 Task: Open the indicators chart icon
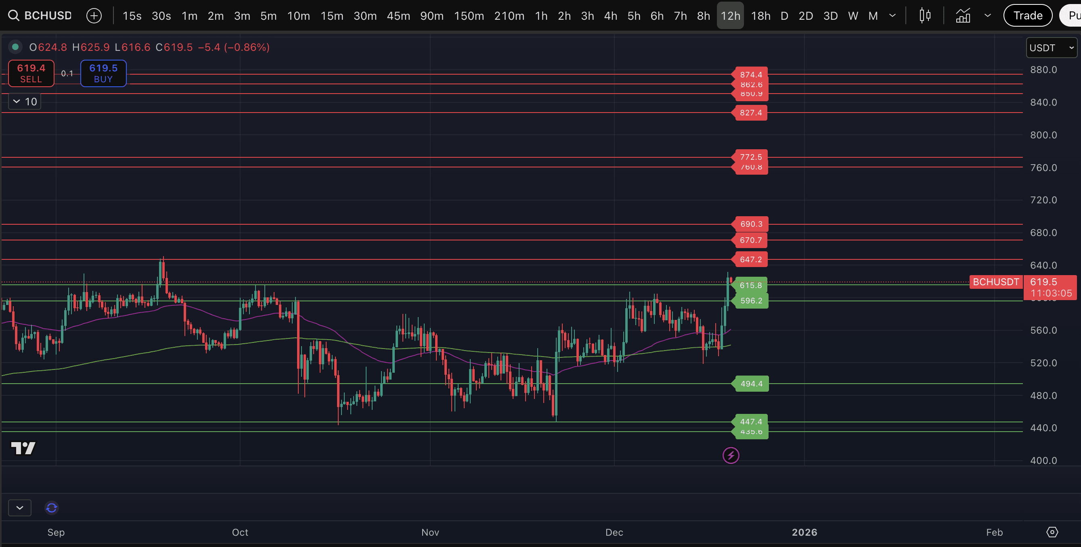(963, 16)
